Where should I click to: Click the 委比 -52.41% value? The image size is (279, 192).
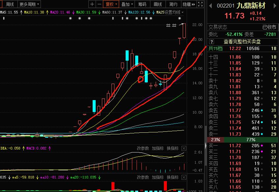pyautogui.click(x=234, y=34)
